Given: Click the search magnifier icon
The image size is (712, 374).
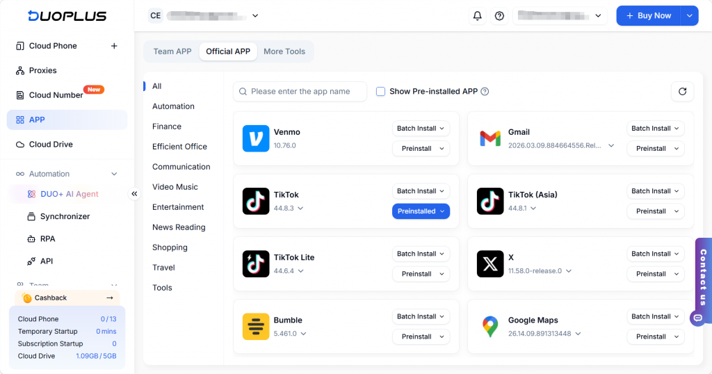Looking at the screenshot, I should (243, 92).
